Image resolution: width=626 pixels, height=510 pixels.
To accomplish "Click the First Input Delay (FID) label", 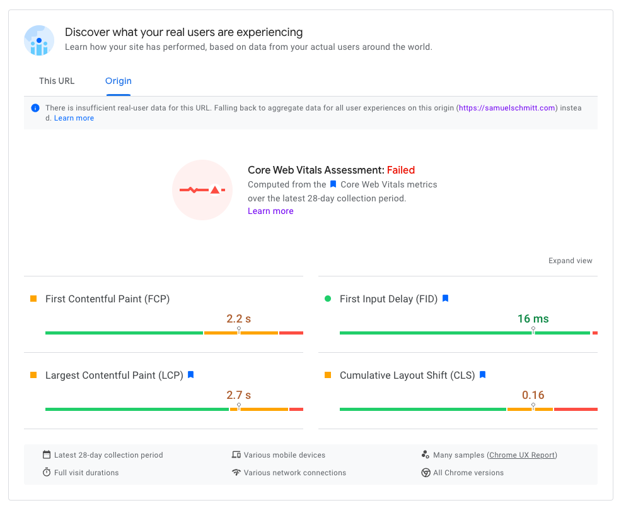I will [388, 299].
